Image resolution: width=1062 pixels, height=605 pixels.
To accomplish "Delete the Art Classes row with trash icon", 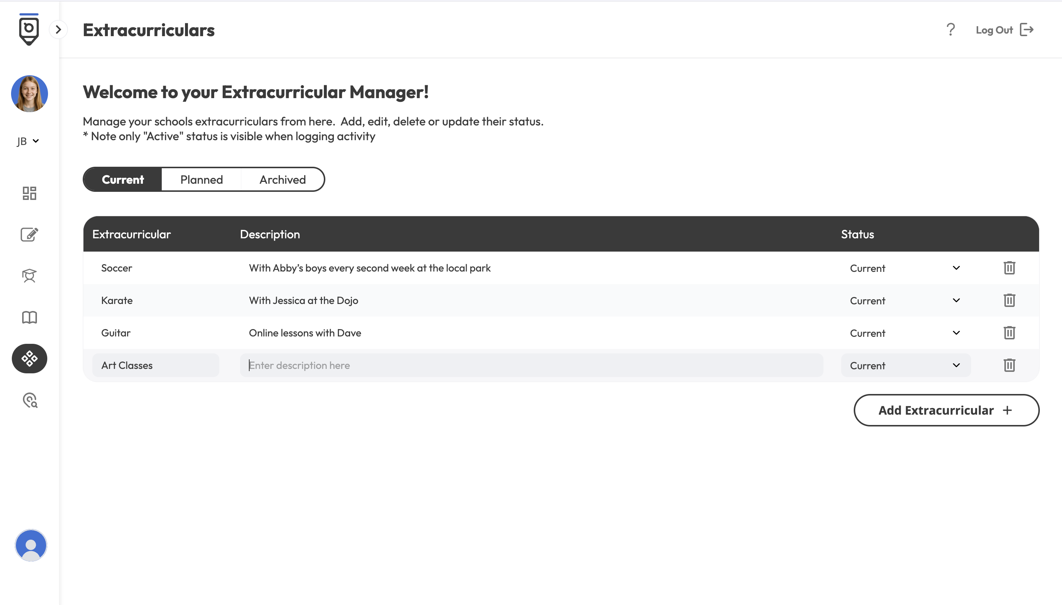I will pyautogui.click(x=1009, y=365).
